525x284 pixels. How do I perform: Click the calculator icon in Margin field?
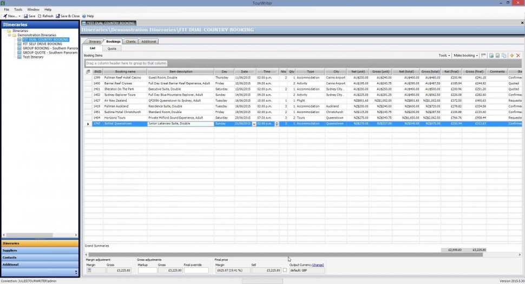[x=89, y=270]
